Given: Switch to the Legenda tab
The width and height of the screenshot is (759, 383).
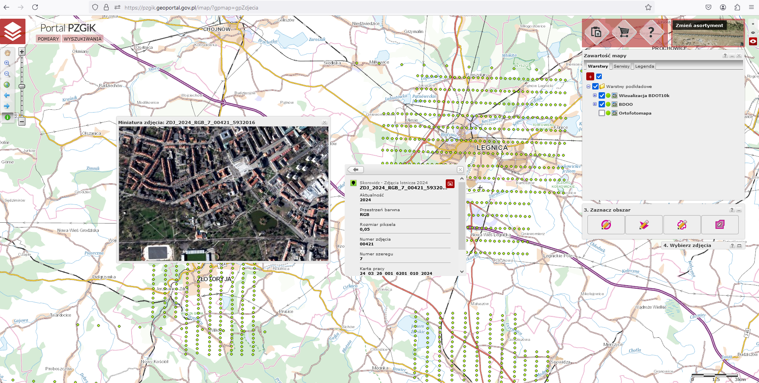Looking at the screenshot, I should tap(644, 66).
